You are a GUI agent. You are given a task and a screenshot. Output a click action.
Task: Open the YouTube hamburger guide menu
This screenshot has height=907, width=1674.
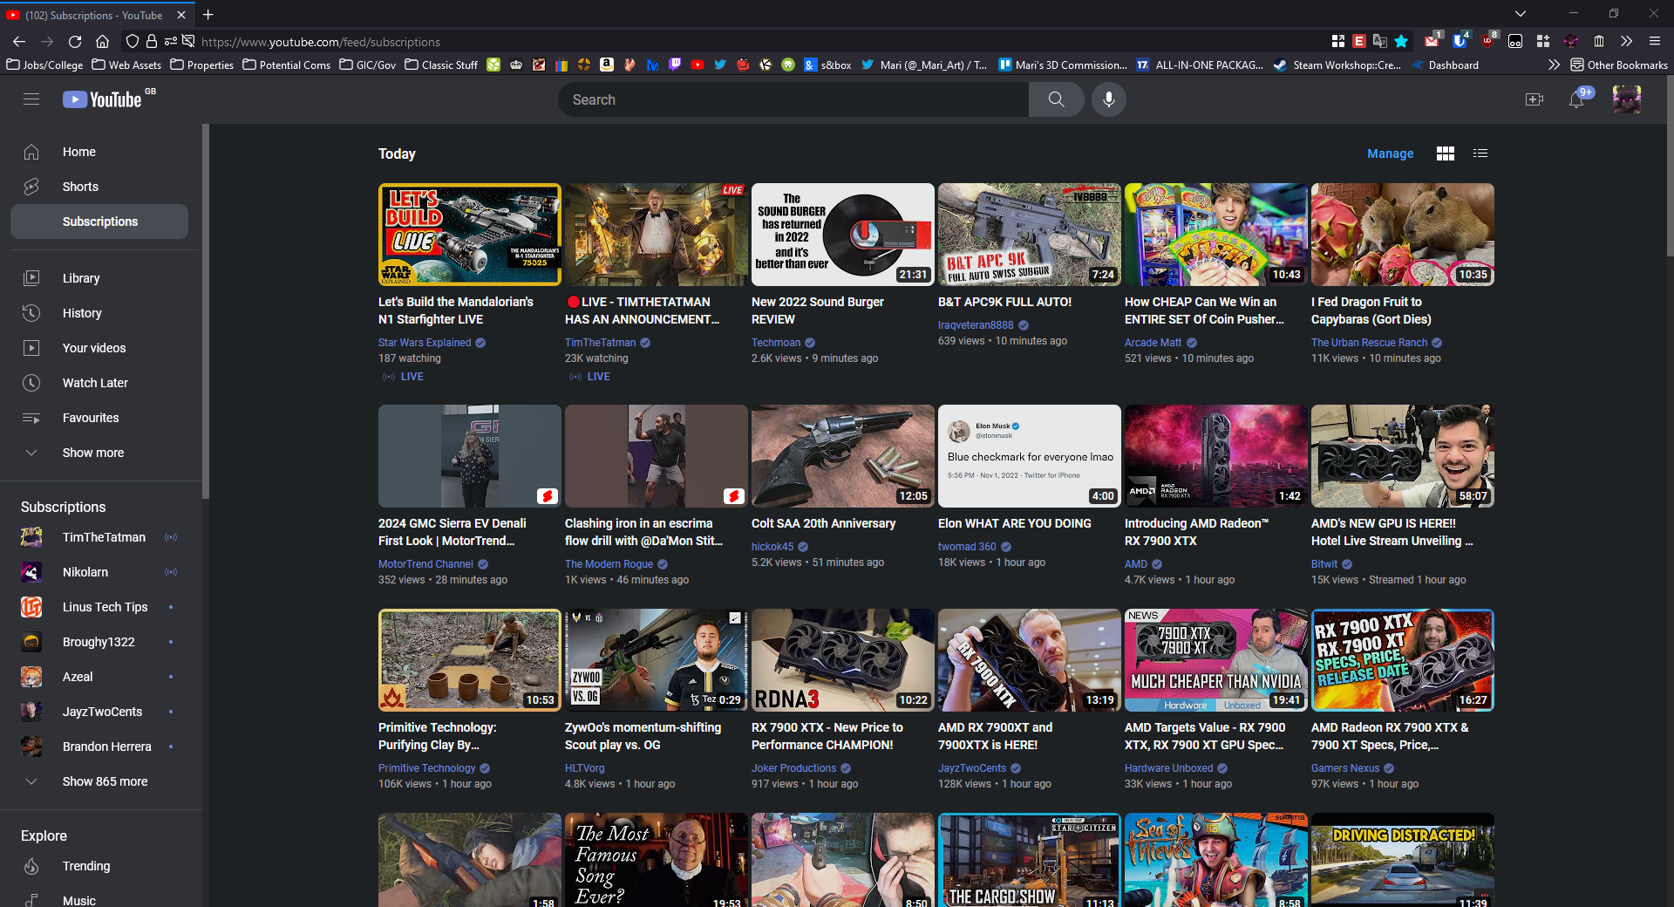[31, 99]
